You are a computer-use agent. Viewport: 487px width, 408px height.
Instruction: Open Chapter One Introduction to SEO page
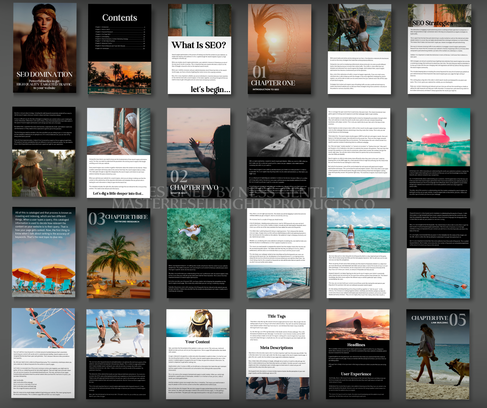point(279,49)
